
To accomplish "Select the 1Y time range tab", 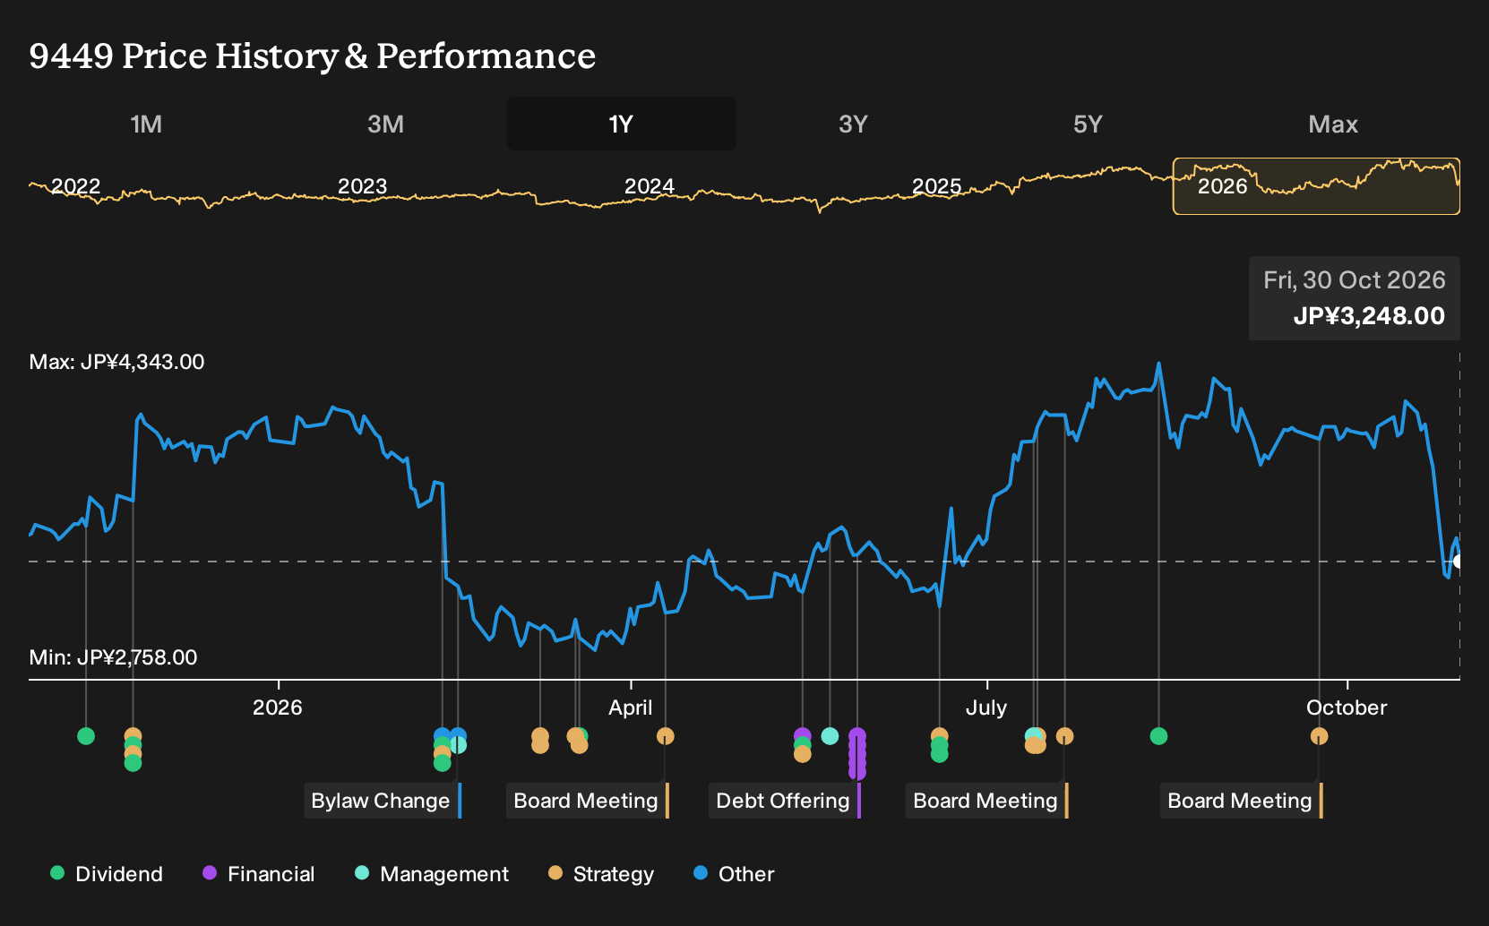I will click(x=622, y=124).
